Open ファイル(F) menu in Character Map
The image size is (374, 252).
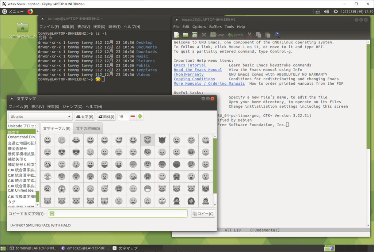[18, 107]
